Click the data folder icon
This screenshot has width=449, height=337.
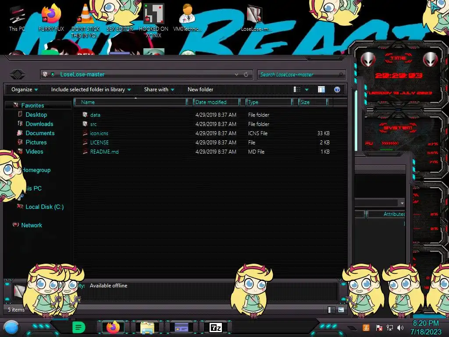[85, 115]
